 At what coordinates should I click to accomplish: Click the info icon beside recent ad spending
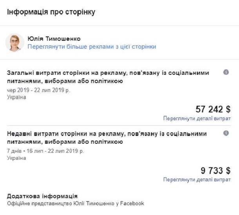(x=226, y=133)
